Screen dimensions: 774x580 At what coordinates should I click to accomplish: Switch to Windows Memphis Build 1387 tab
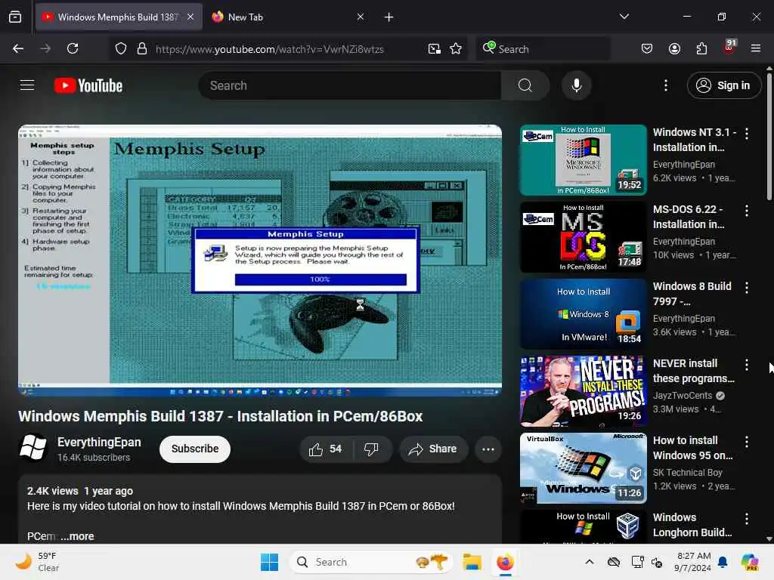point(119,17)
